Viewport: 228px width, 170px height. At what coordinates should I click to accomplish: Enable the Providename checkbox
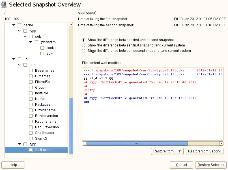tap(31, 110)
